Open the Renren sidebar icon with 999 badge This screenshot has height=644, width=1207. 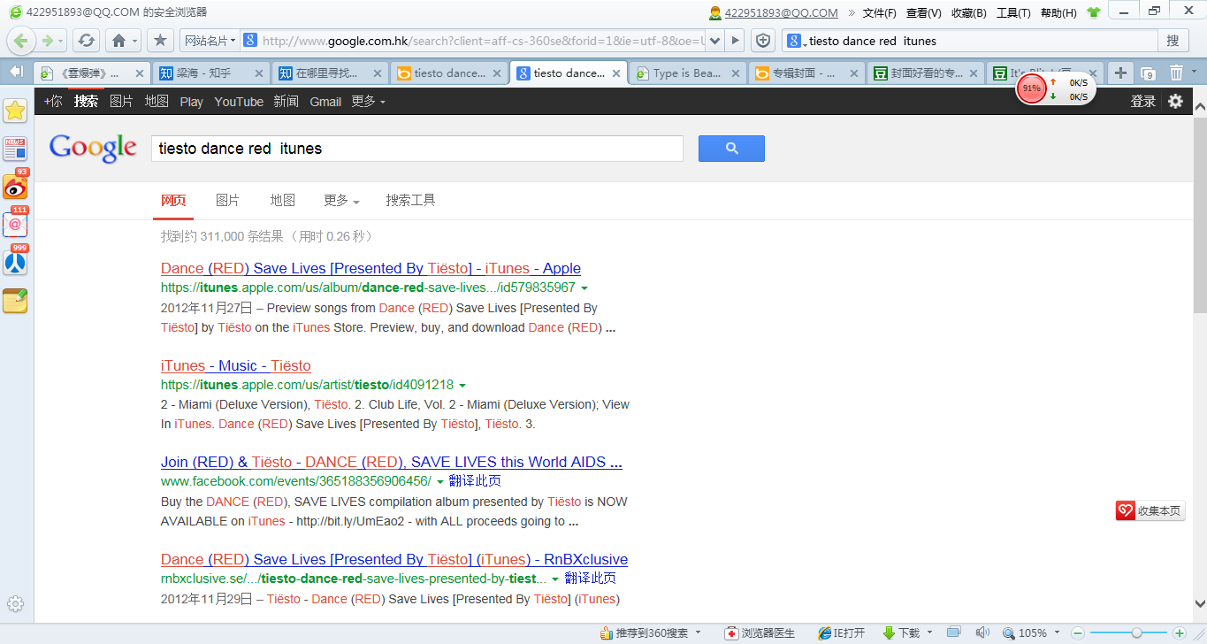(15, 262)
